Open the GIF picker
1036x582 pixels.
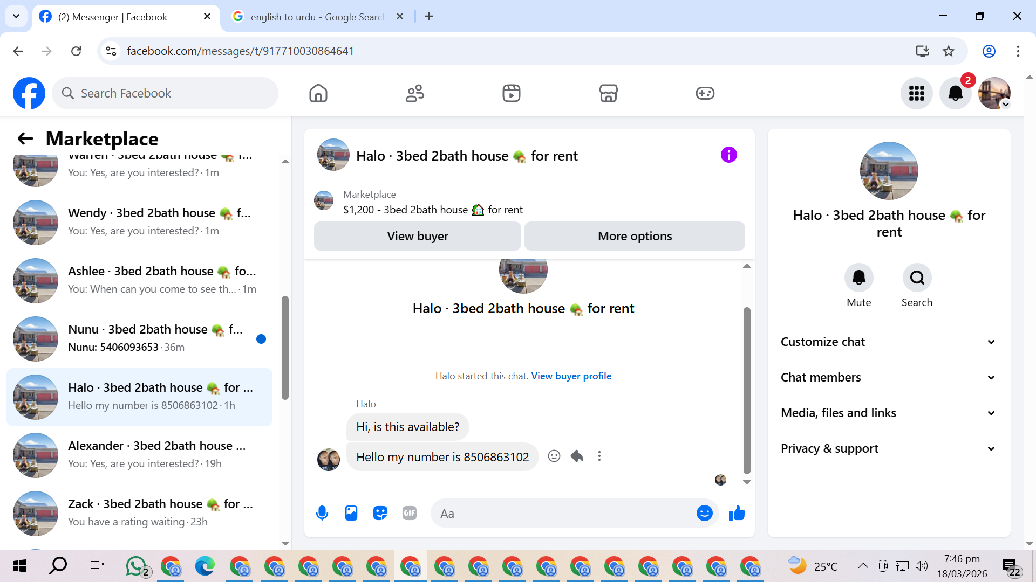click(x=410, y=513)
